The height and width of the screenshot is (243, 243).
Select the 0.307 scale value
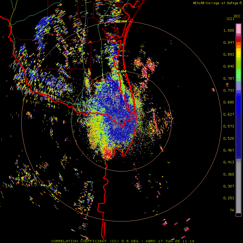pos(229,186)
